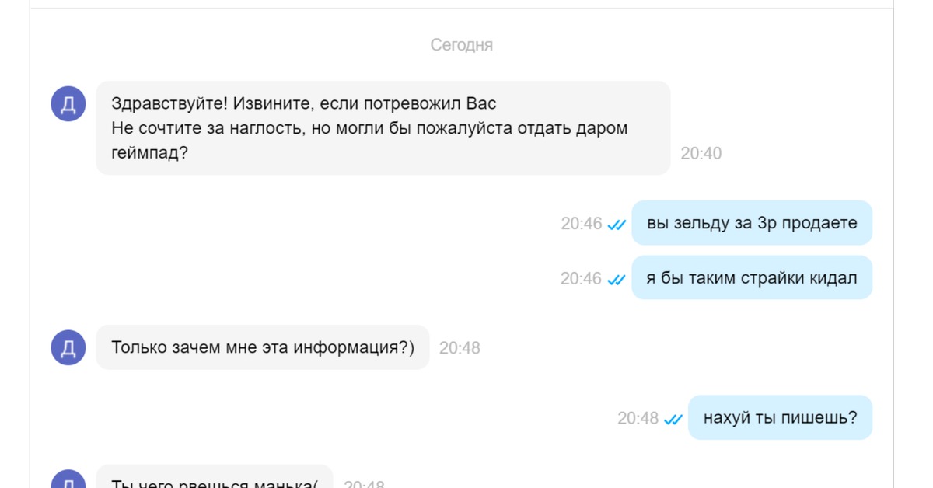Viewport: 933px width, 488px height.
Task: Click the Д avatar beside the greeting message
Action: pyautogui.click(x=68, y=103)
